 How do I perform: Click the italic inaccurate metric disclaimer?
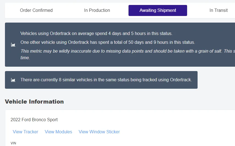[110, 51]
